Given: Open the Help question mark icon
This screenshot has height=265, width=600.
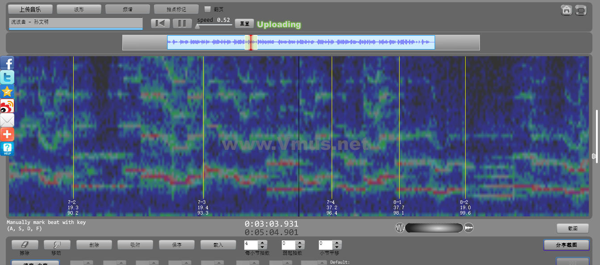Looking at the screenshot, I should [7, 149].
